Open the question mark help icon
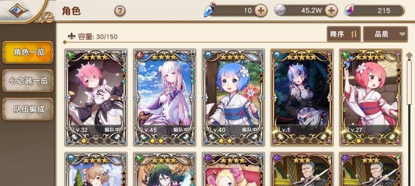Viewport: 415px width, 186px height. [120, 11]
